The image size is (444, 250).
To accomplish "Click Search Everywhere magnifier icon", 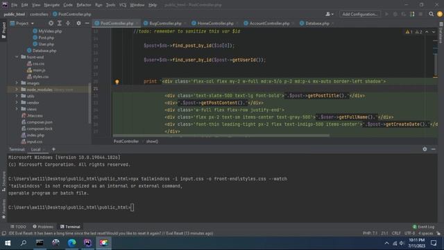I will [431, 14].
